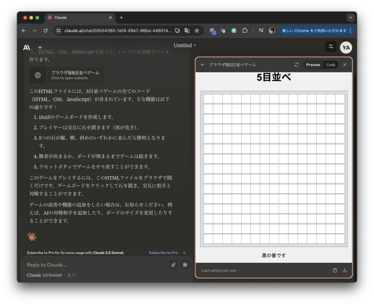This screenshot has height=305, width=374.
Task: Click the list item about リセットボタン
Action: coord(92,167)
